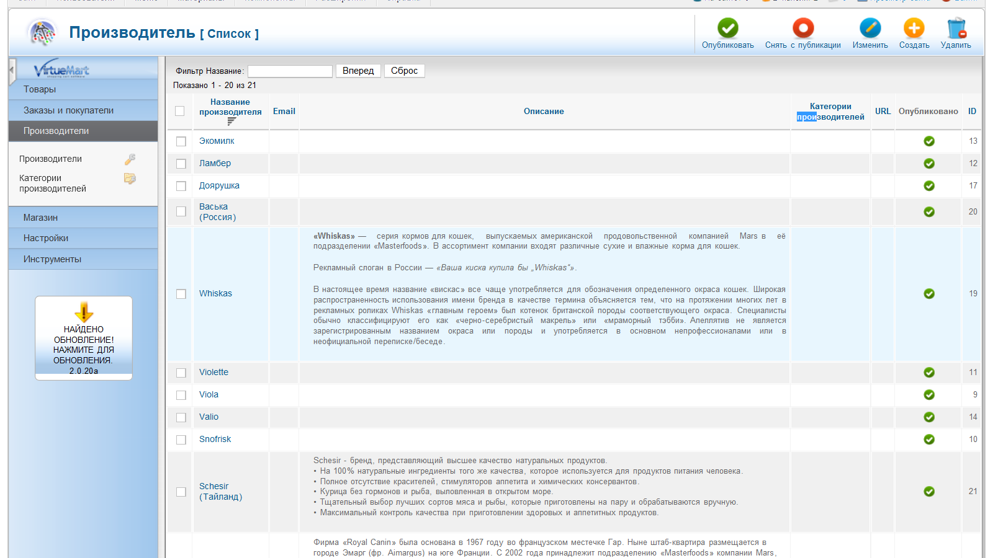993x558 pixels.
Task: Expand the Магазин sidebar section
Action: [83, 218]
